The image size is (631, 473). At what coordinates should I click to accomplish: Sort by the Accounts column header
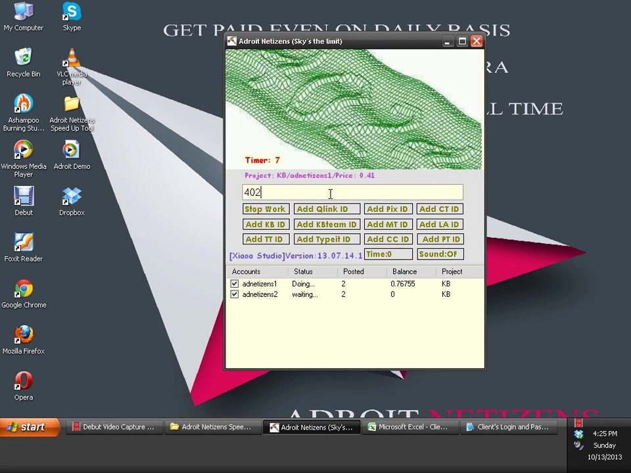(x=257, y=271)
